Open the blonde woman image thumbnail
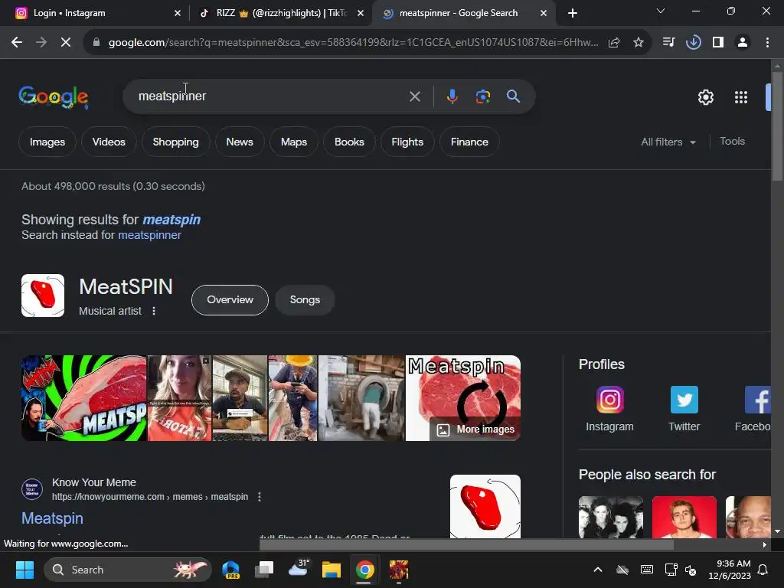This screenshot has height=588, width=784. 179,398
